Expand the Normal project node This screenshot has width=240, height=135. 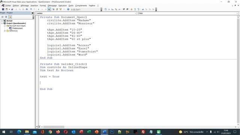[x=2, y=21]
